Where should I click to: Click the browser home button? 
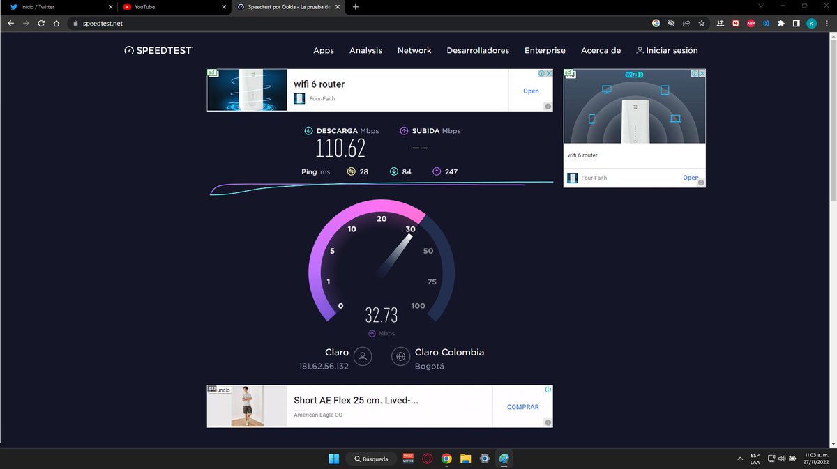pyautogui.click(x=56, y=23)
